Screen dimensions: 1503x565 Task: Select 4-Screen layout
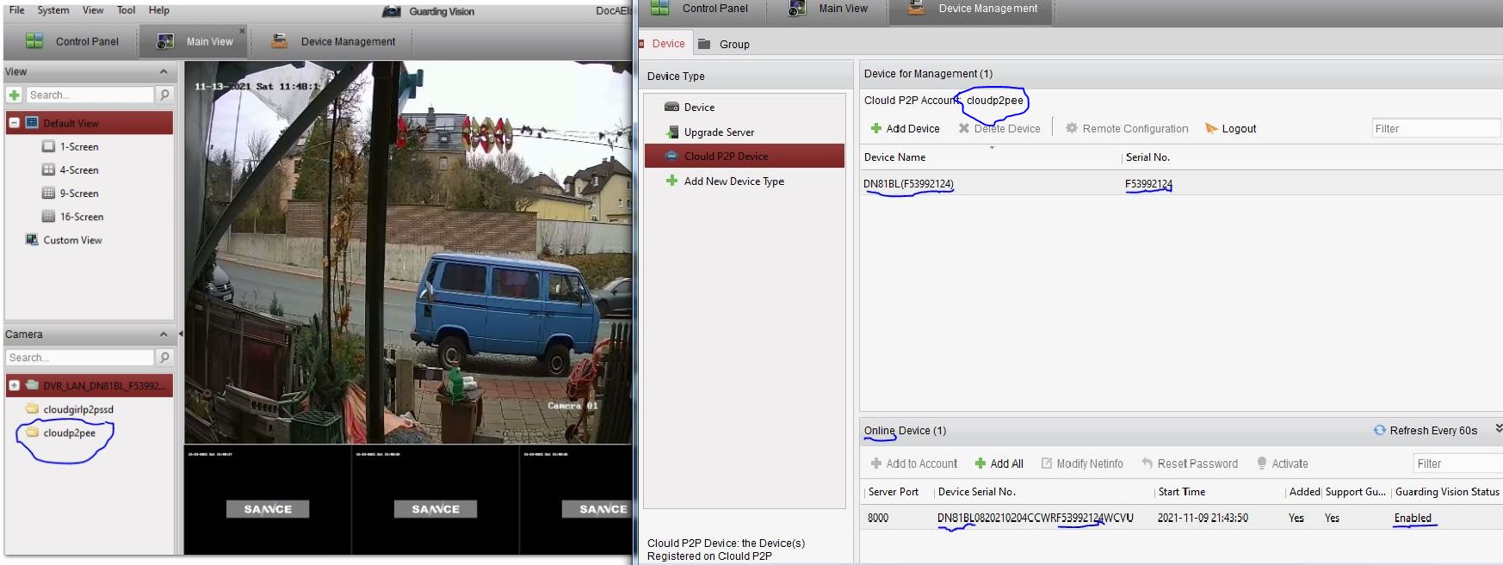71,170
